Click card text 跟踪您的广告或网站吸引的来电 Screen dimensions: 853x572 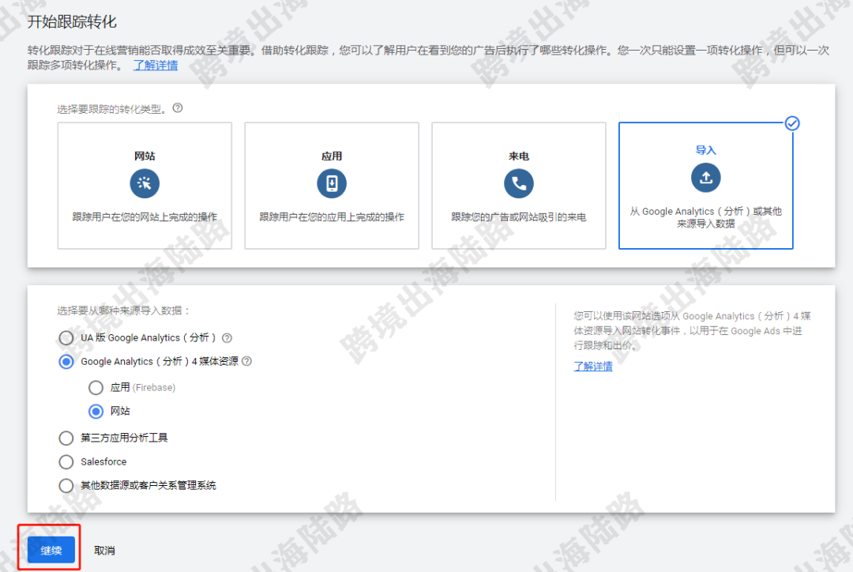tap(519, 217)
